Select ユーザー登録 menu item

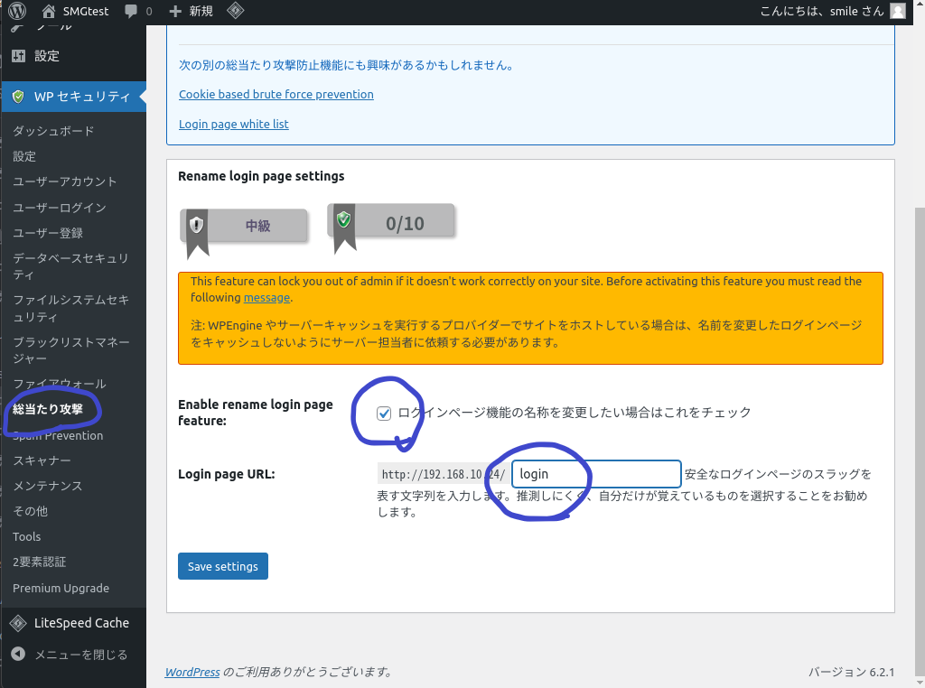tap(48, 233)
